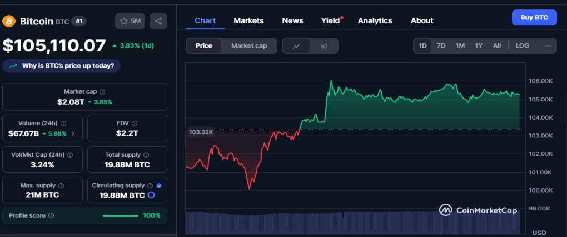Click the $2.08T market cap value
The image size is (567, 237).
tap(71, 102)
